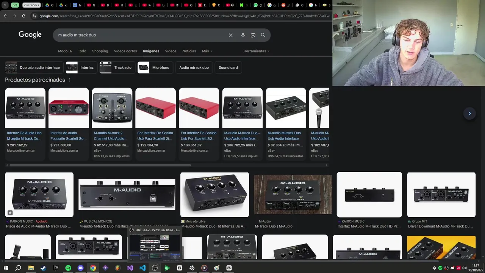Viewport: 485px width, 273px height.
Task: Filter by Sound card chip
Action: click(x=228, y=67)
